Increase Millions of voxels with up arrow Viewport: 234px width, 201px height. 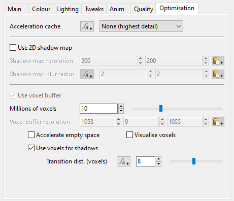pyautogui.click(x=121, y=107)
